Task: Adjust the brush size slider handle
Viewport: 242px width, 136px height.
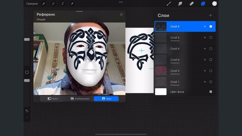Action: point(27,39)
